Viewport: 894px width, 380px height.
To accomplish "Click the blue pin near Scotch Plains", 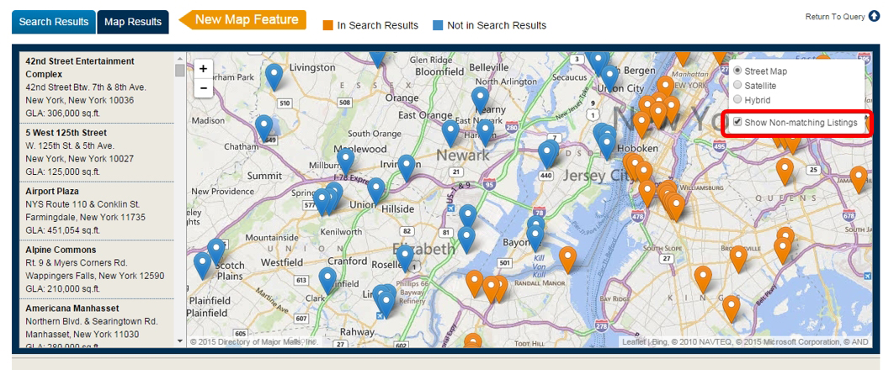I will click(216, 251).
